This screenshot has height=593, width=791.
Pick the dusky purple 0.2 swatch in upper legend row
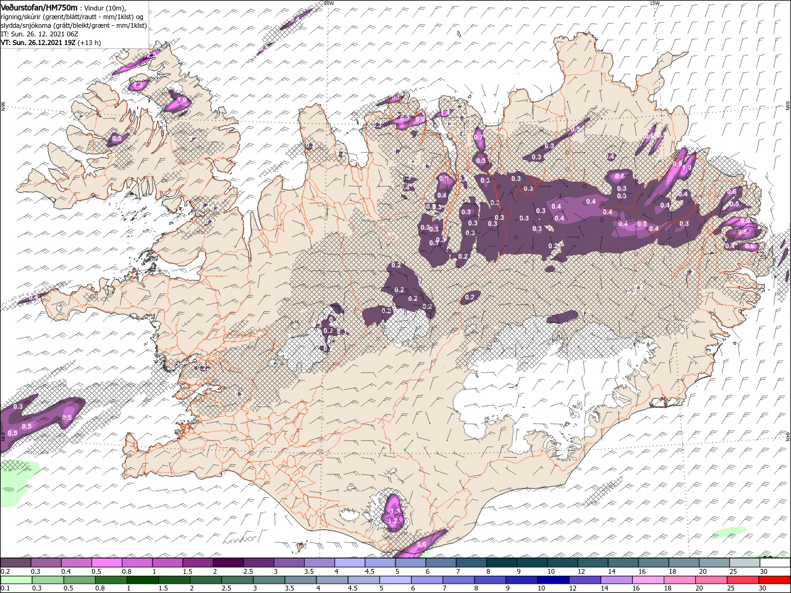click(x=15, y=563)
